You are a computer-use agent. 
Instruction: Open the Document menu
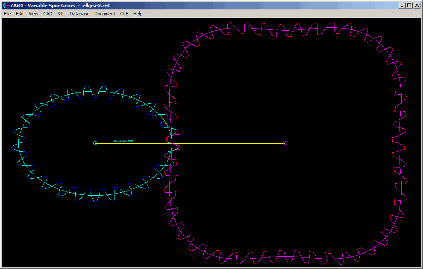[x=105, y=14]
